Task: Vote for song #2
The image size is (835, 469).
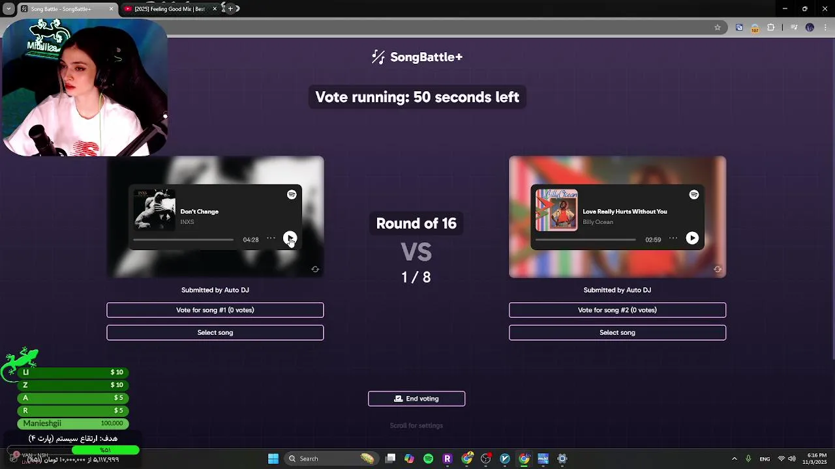Action: [617, 310]
